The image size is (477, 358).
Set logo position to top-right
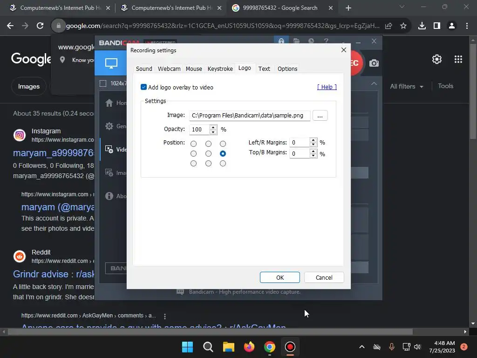223,144
